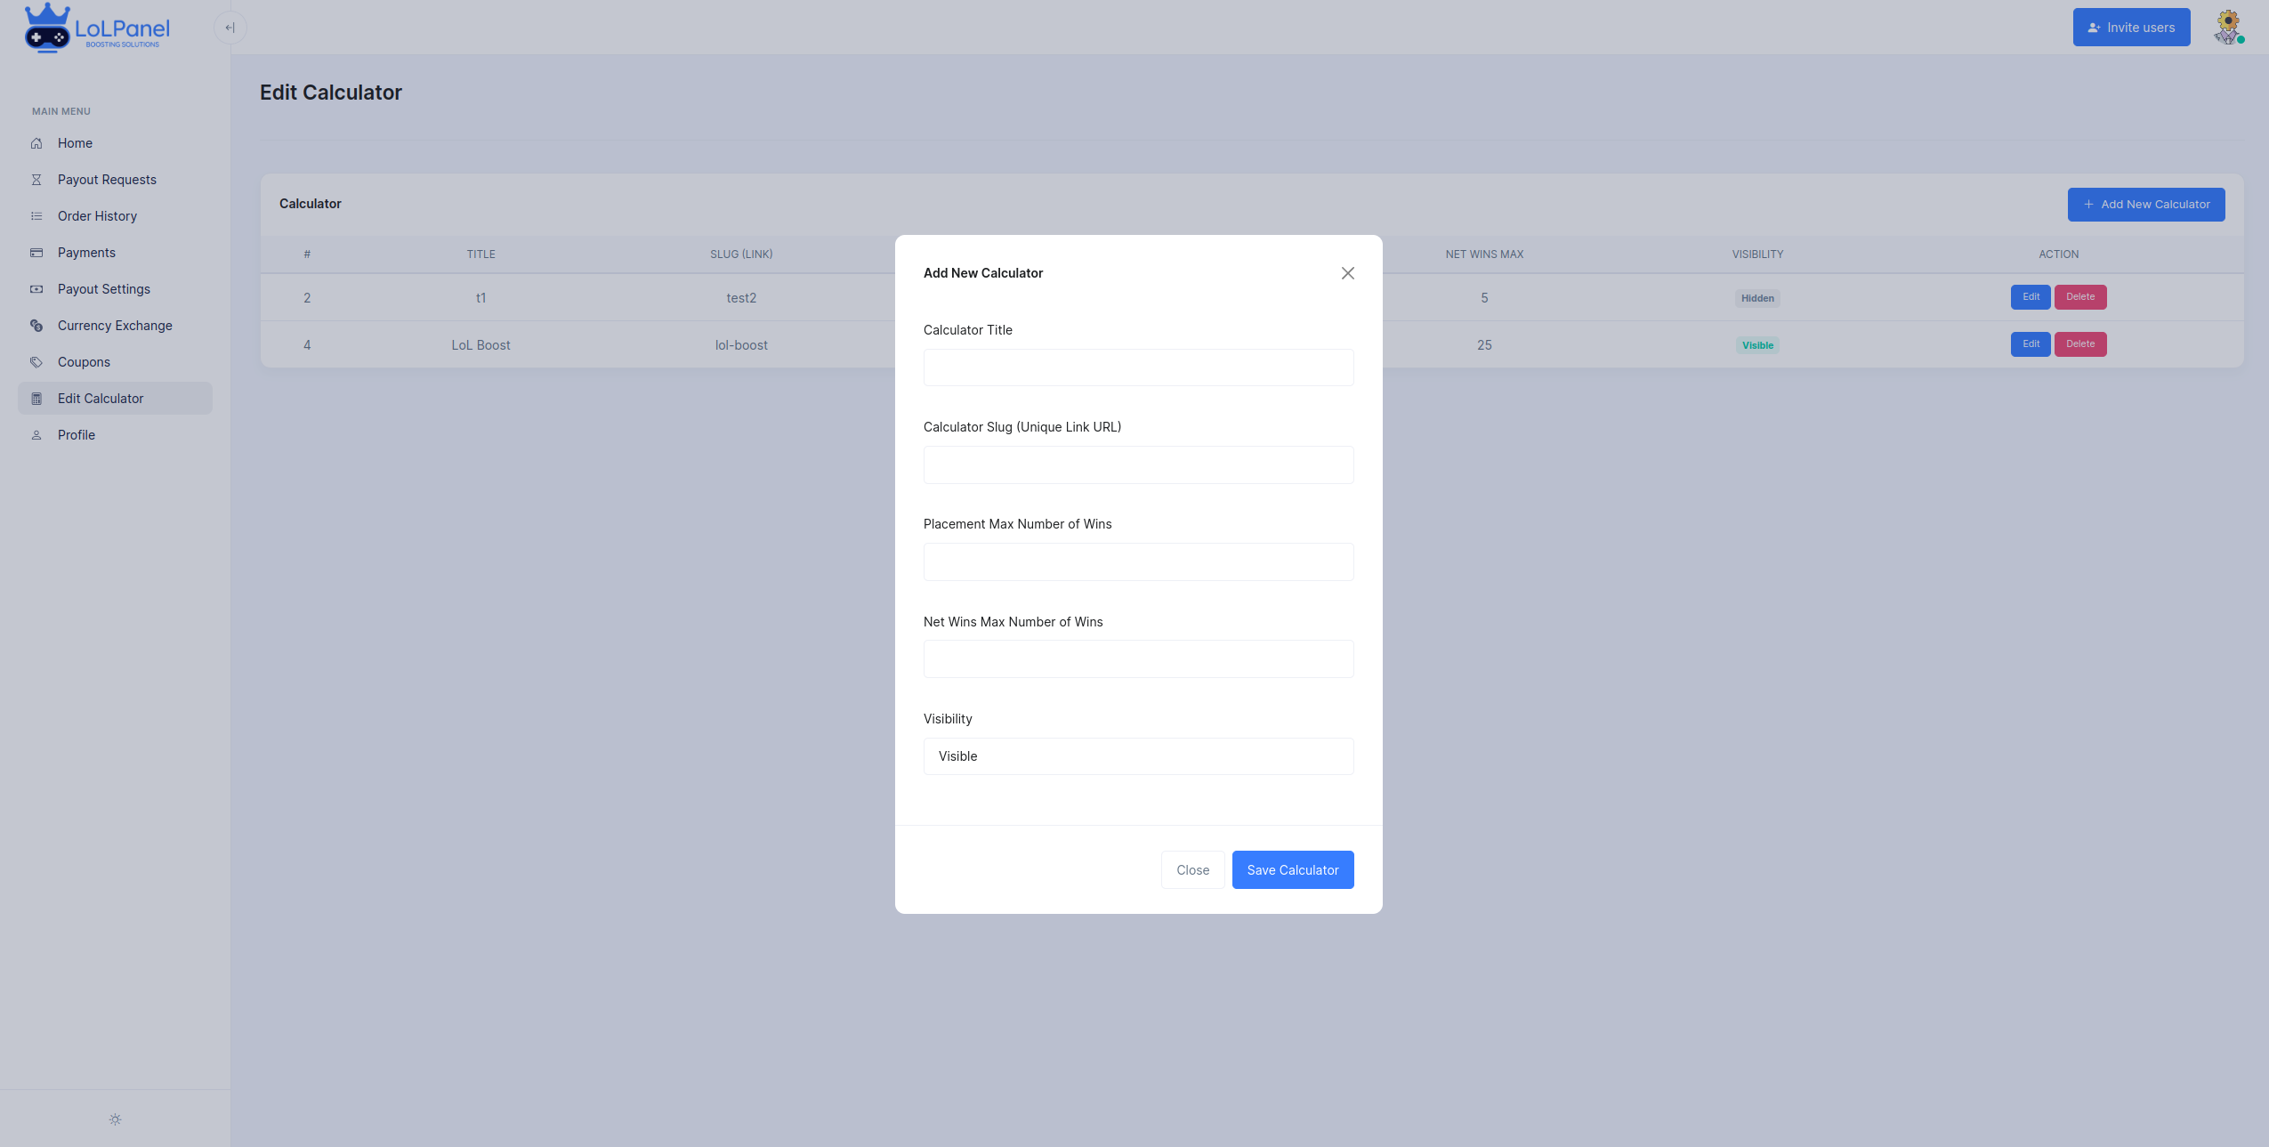The image size is (2269, 1147).
Task: Close the Add New Calculator dialog
Action: (x=1347, y=273)
